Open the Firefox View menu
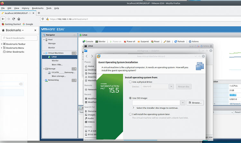The image size is (241, 143). click(17, 8)
